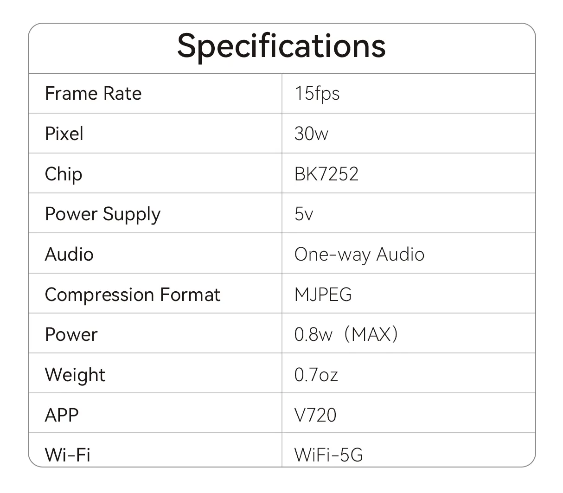Click the One-way Audio value
The image size is (563, 493).
(x=359, y=255)
